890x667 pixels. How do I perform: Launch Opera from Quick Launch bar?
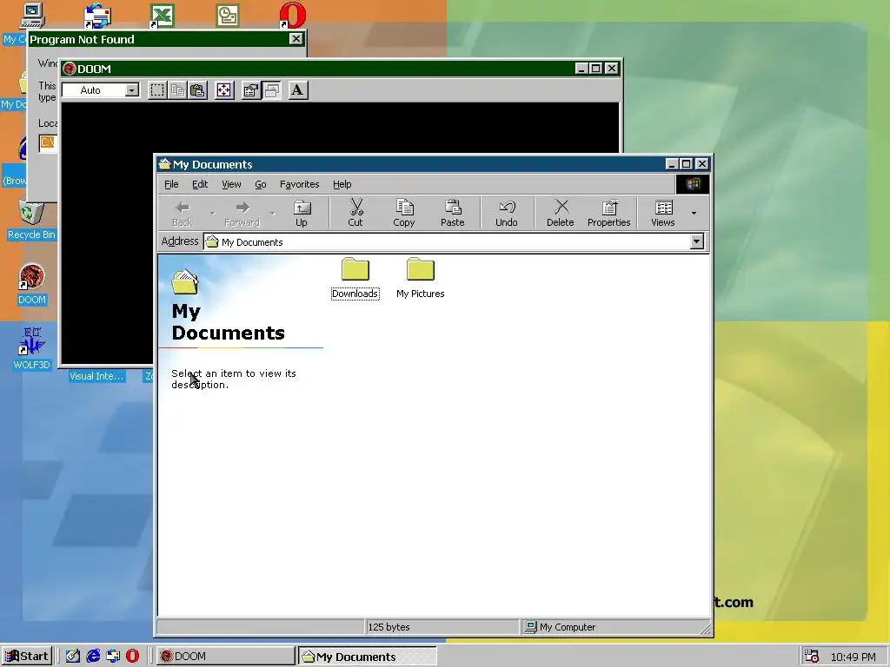pyautogui.click(x=132, y=657)
